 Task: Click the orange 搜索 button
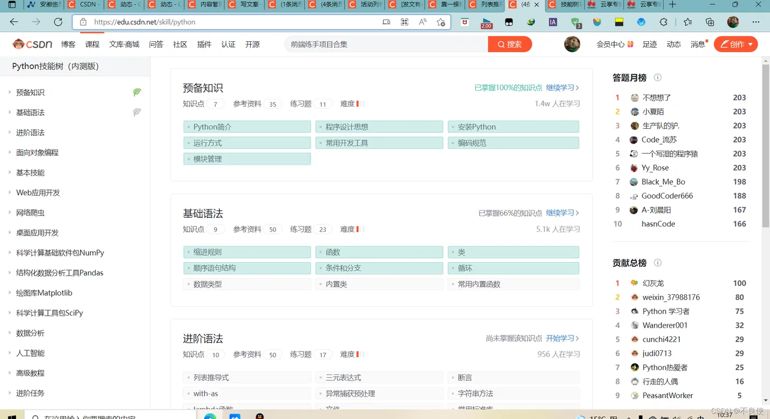coord(510,44)
